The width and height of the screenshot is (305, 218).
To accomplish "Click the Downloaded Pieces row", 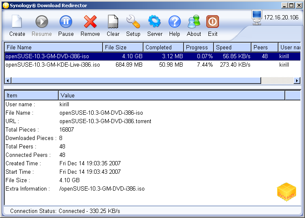I will [153, 138].
